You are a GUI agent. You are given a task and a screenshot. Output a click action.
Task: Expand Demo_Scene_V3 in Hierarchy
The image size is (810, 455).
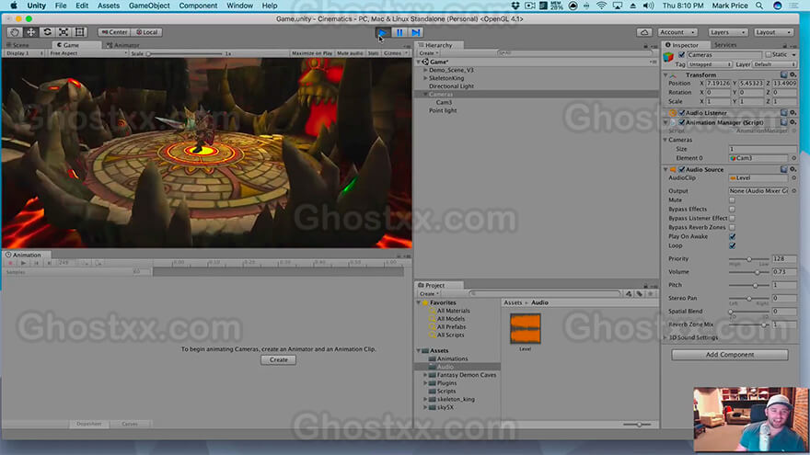[425, 70]
